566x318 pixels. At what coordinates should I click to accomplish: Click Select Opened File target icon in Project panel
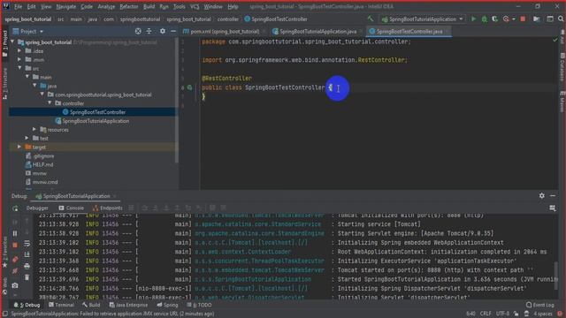tap(138, 32)
